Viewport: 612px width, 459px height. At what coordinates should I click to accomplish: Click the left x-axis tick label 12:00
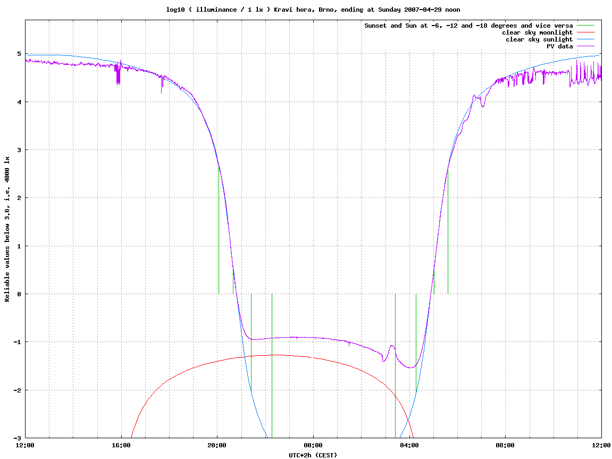click(25, 446)
